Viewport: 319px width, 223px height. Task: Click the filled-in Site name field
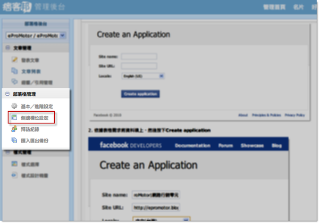[156, 195]
